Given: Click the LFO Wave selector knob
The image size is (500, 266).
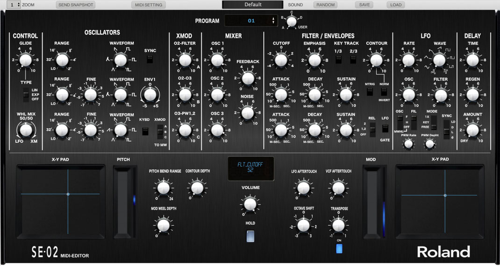Looking at the screenshot, I should point(439,60).
